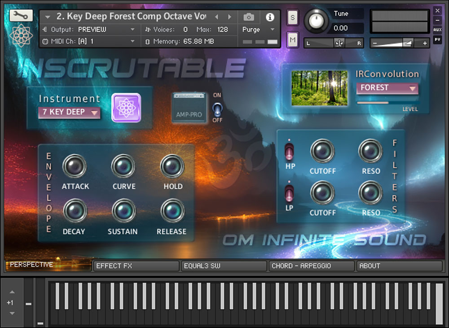Click the Memory icon

tap(147, 41)
